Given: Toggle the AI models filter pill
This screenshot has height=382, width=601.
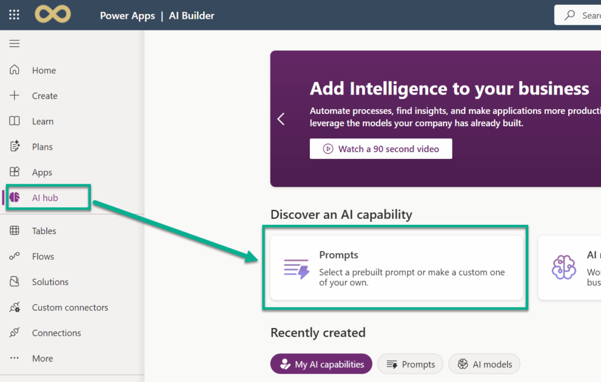Looking at the screenshot, I should [484, 364].
